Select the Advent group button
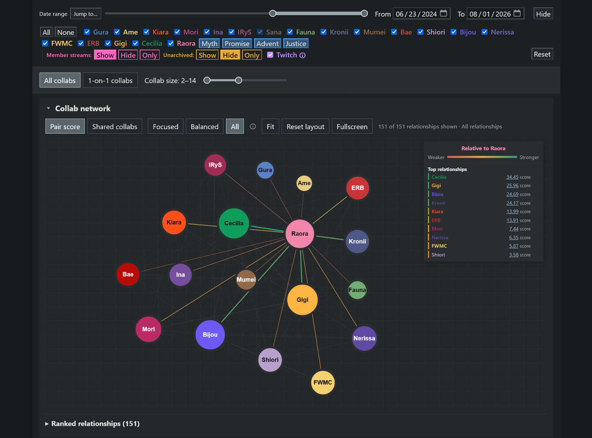This screenshot has width=592, height=438. coord(267,44)
